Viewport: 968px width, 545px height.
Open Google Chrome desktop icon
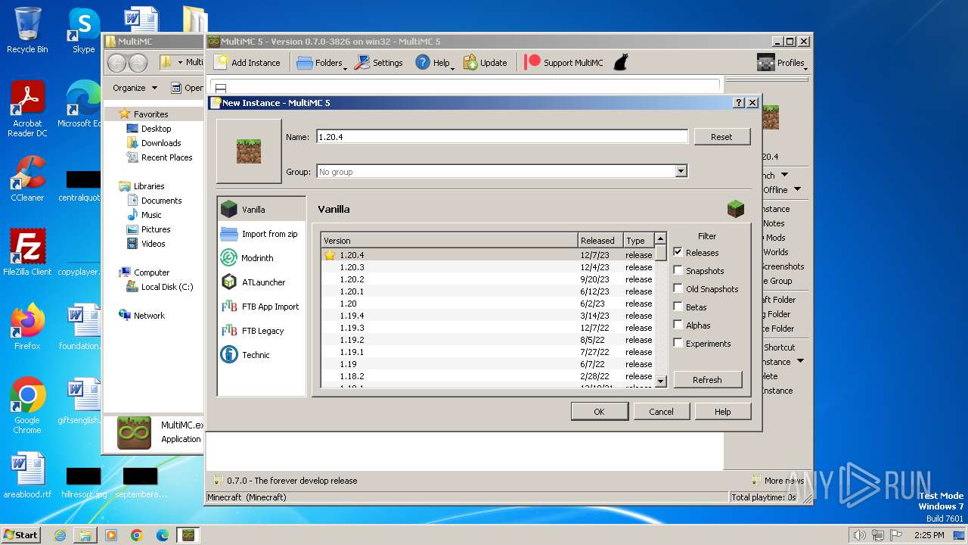[27, 406]
